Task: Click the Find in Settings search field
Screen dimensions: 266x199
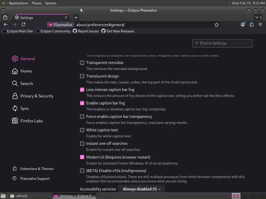Action: [222, 43]
